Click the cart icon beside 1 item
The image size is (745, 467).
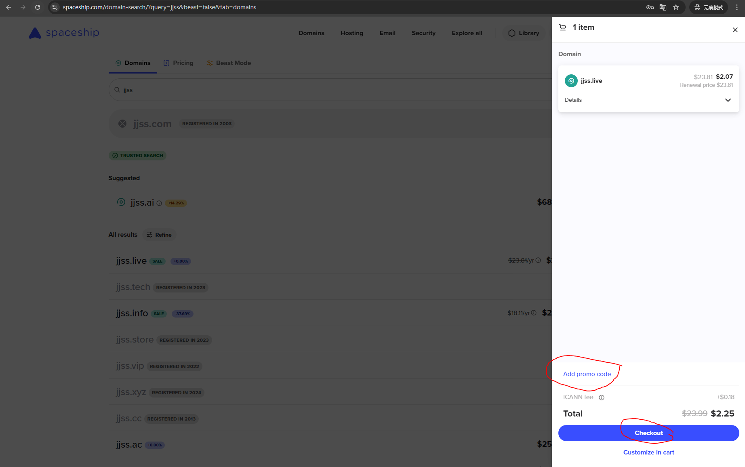(562, 27)
